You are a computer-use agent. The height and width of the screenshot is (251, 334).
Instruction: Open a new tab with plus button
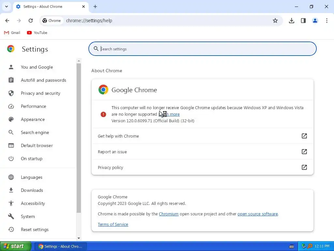pos(95,7)
